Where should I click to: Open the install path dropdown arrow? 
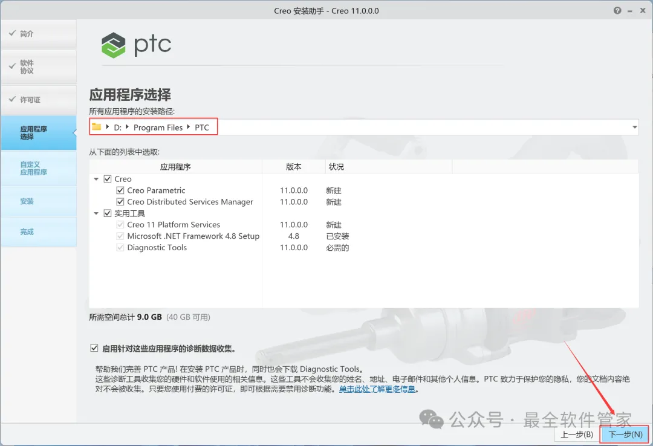(635, 127)
